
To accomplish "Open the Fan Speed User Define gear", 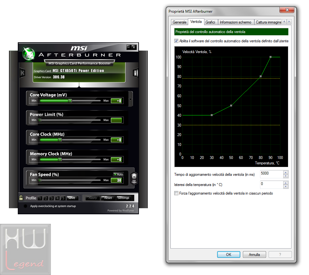I will (134, 178).
